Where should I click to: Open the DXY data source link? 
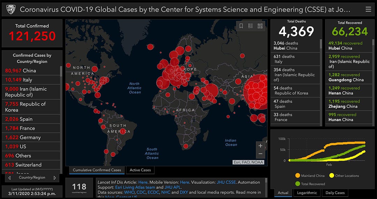184,192
